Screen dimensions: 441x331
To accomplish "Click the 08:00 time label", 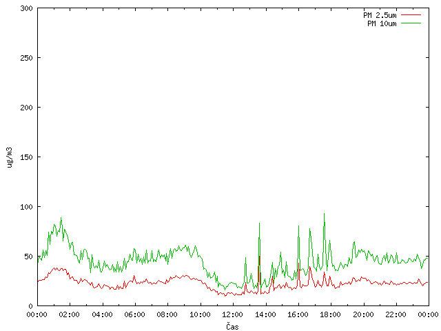I will tap(167, 314).
